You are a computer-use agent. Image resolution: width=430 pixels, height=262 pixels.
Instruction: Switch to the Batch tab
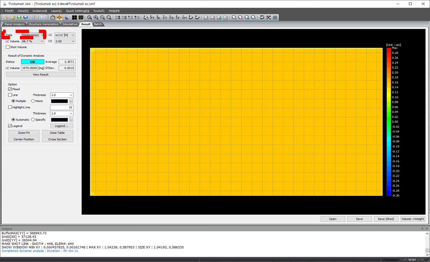(98, 24)
